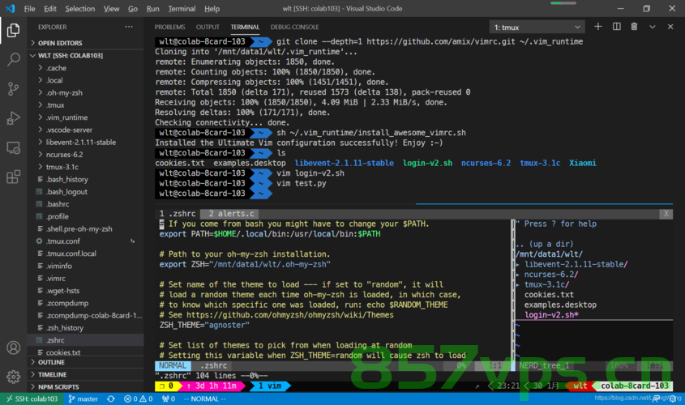
Task: Expand the TIMELINE section
Action: click(x=86, y=374)
